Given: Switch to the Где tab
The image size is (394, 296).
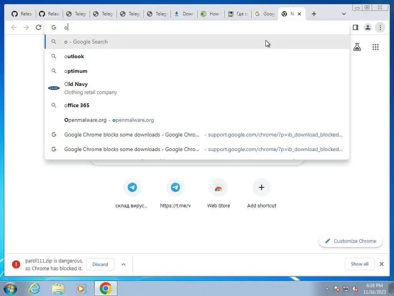Looking at the screenshot, I should [238, 14].
